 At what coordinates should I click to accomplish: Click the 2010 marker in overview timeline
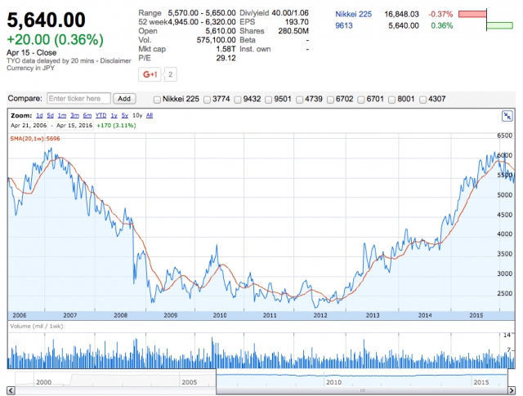333,382
